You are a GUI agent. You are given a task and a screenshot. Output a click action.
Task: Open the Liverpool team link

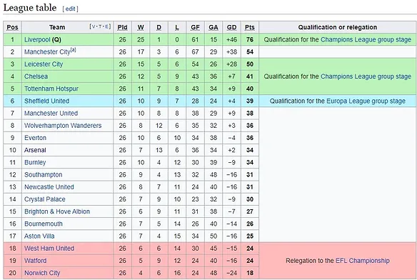[x=37, y=40]
